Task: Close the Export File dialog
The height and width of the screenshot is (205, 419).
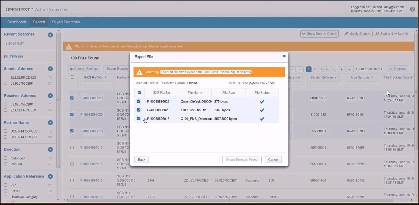Action: [284, 56]
